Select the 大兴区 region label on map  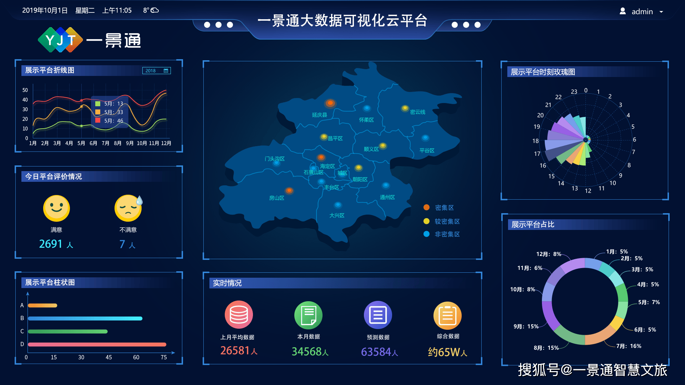pos(336,215)
